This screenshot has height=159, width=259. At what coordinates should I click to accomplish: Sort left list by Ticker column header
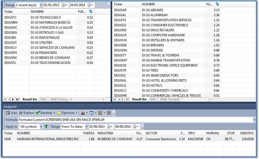point(16,11)
